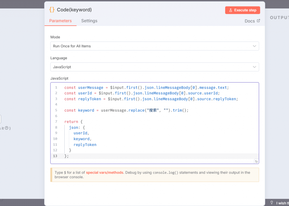
Task: Click the lightbulb icon in the bottom bar
Action: click(x=272, y=203)
